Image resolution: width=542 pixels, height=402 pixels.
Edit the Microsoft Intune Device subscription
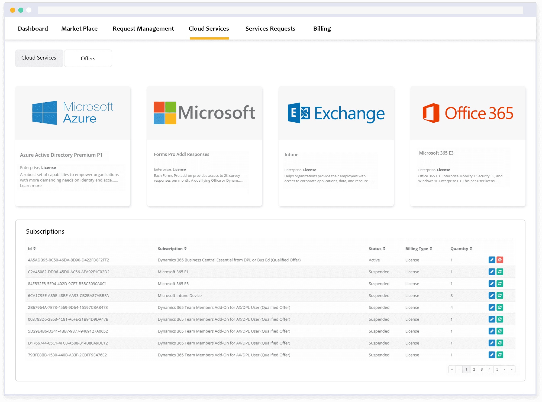(x=492, y=295)
